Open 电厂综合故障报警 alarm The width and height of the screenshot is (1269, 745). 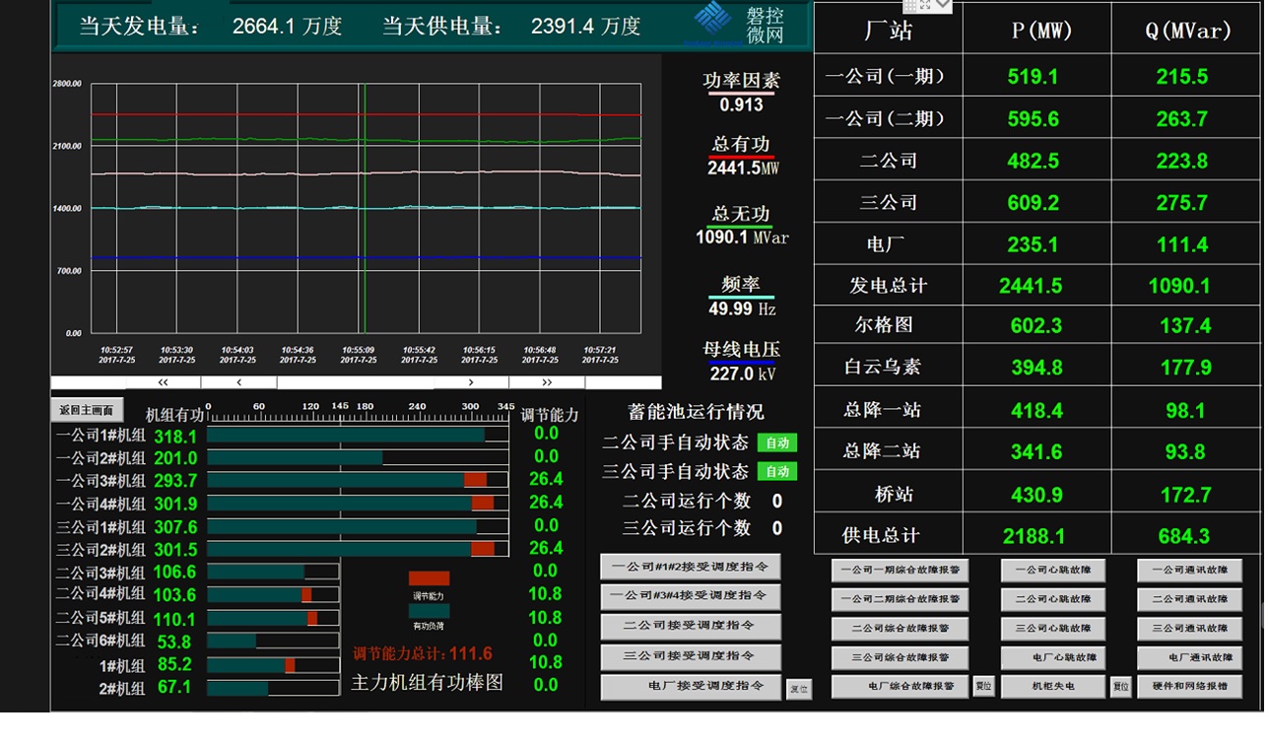point(901,687)
